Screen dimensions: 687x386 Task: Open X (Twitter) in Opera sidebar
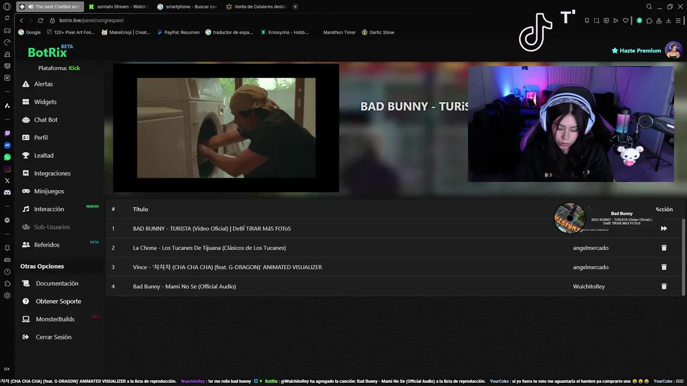pos(7,181)
